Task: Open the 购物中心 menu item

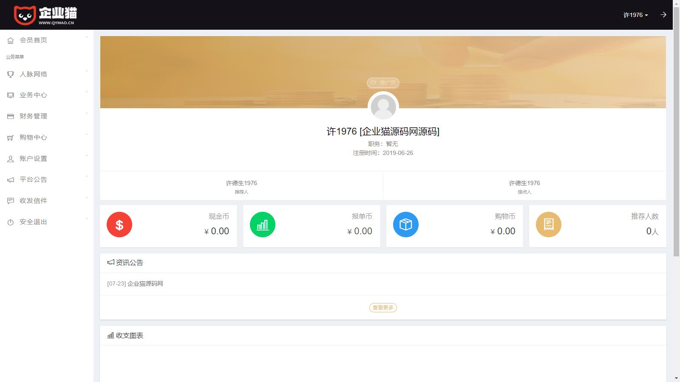Action: pos(47,138)
